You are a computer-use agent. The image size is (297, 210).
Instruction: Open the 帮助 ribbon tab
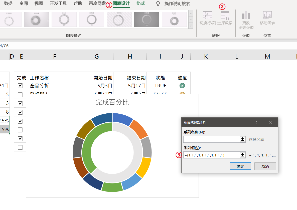tap(78, 4)
